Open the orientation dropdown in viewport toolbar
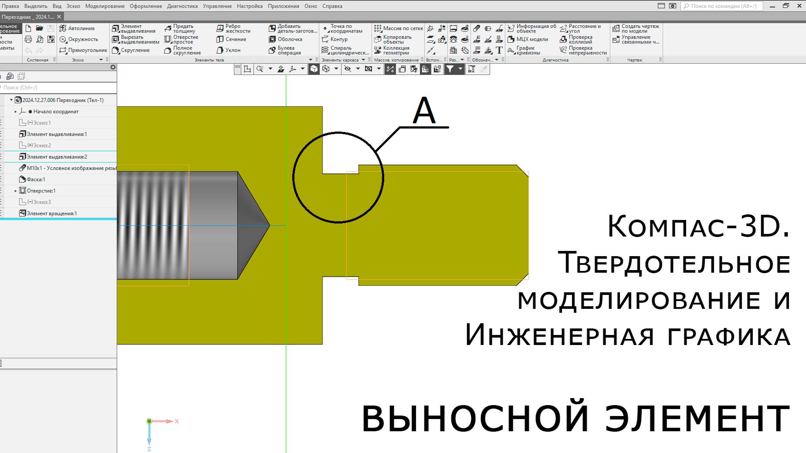The height and width of the screenshot is (453, 806). click(x=336, y=68)
